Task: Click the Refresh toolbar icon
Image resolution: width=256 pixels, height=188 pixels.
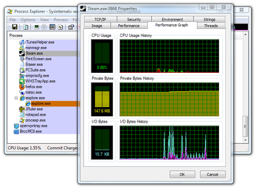Action: pos(25,27)
